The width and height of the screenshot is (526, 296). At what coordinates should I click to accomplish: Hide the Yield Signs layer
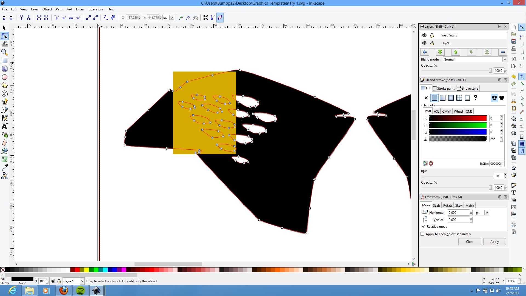(x=424, y=35)
